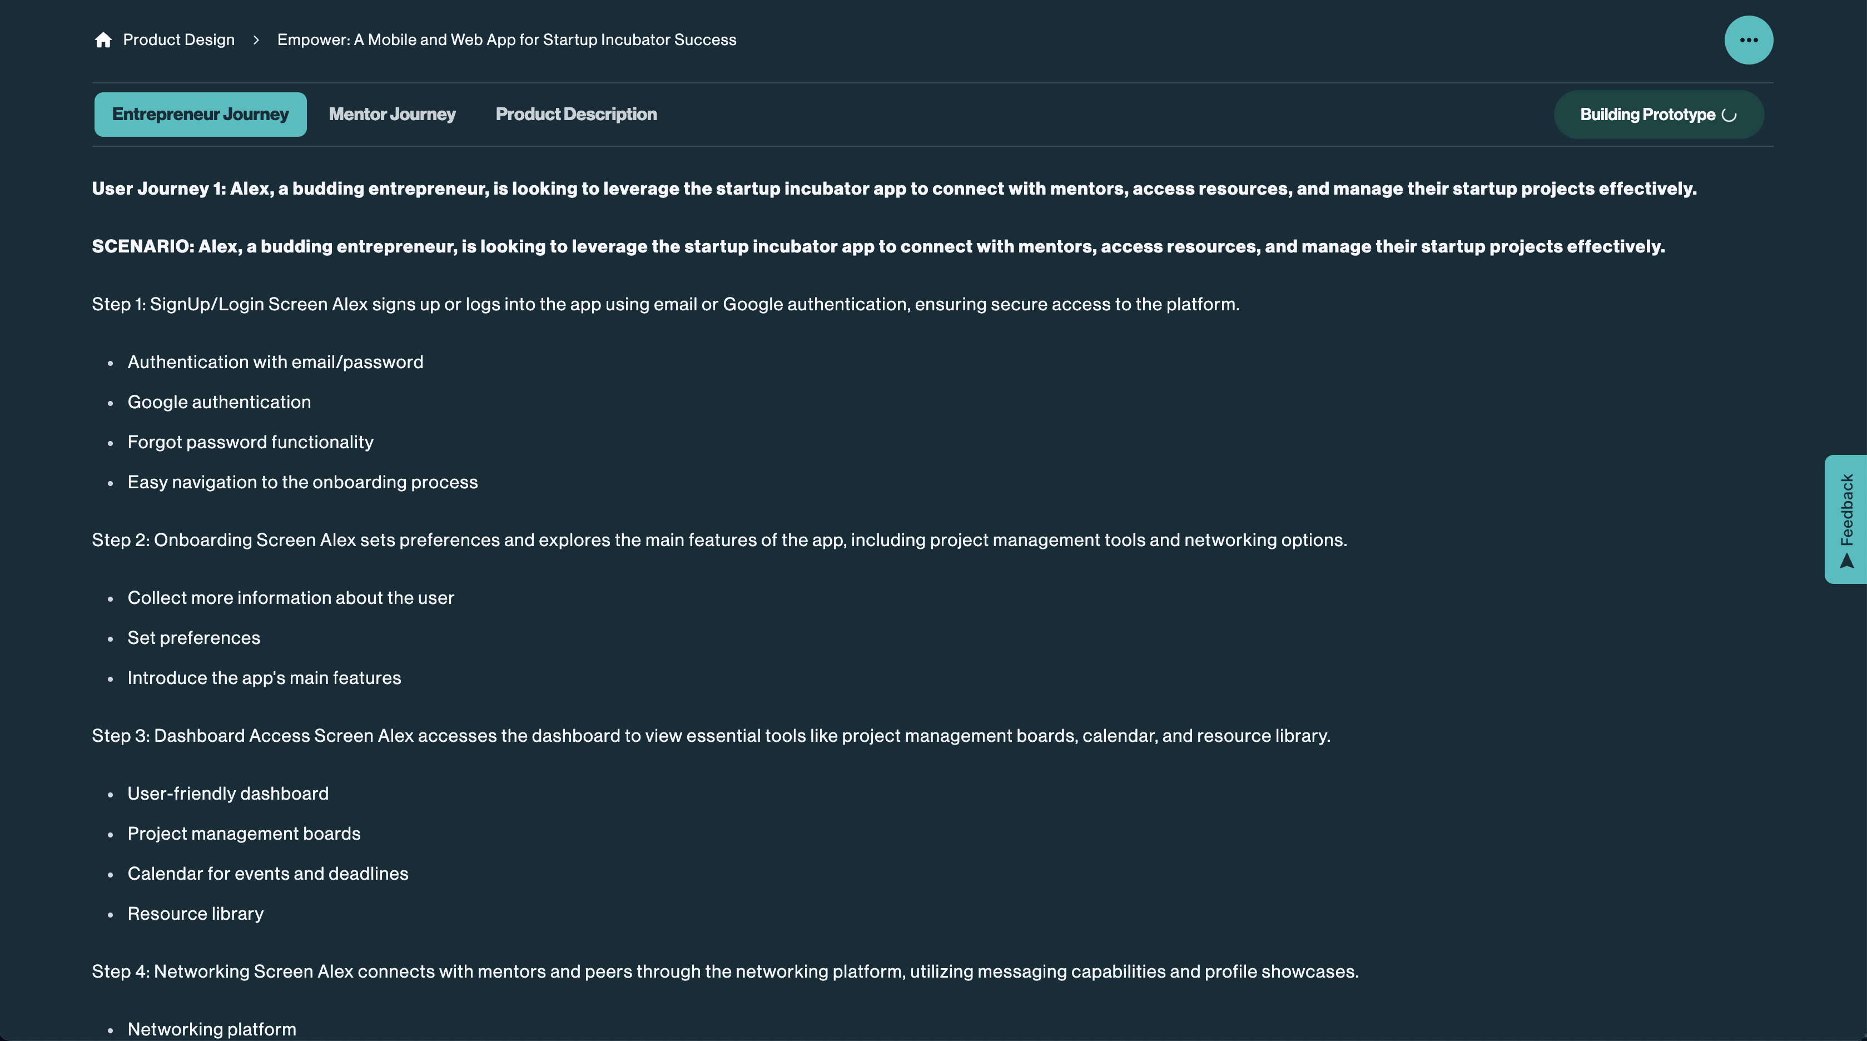Click the Resource library bullet item
The height and width of the screenshot is (1041, 1867).
(195, 914)
